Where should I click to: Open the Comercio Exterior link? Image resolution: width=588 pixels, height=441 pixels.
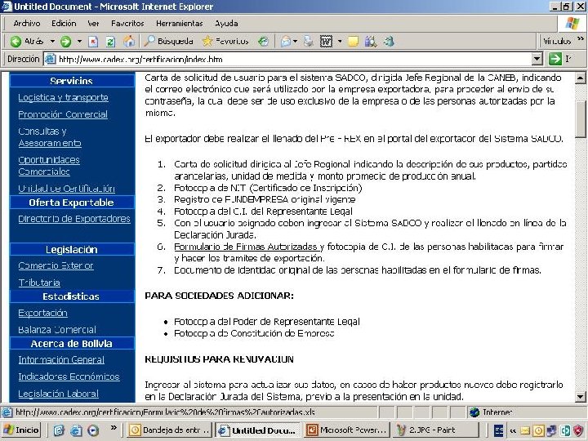(x=56, y=265)
